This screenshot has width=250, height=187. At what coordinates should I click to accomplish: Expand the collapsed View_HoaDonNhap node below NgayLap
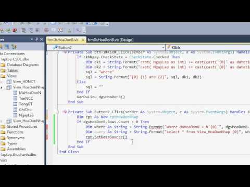pos(2,121)
